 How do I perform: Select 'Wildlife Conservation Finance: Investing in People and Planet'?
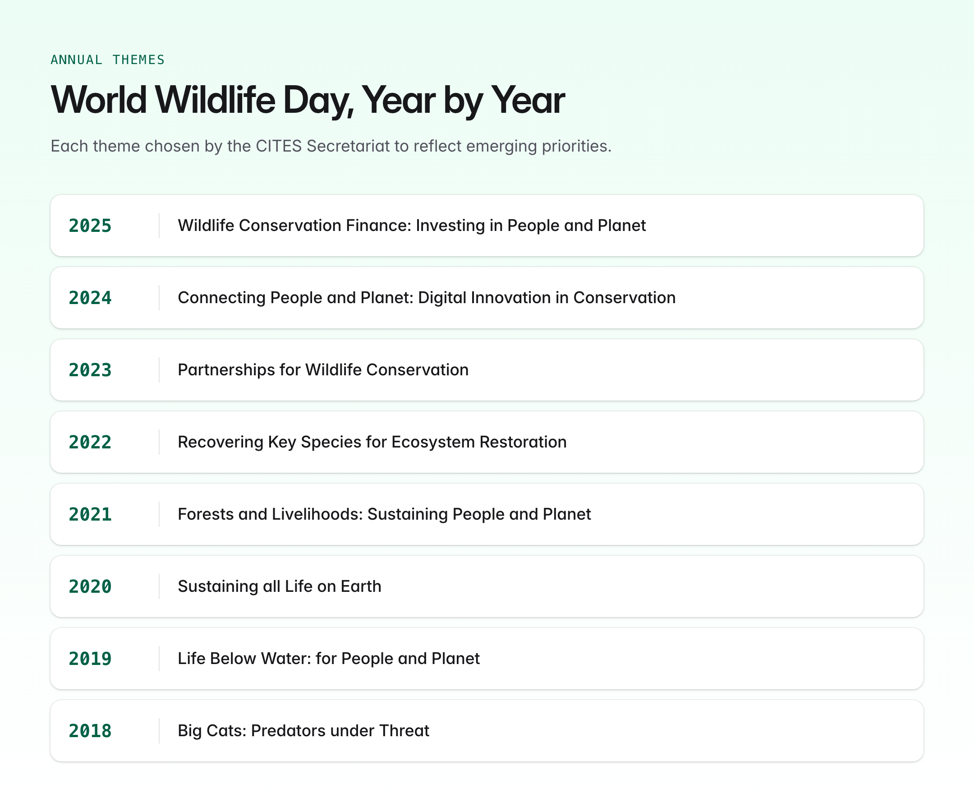point(411,226)
